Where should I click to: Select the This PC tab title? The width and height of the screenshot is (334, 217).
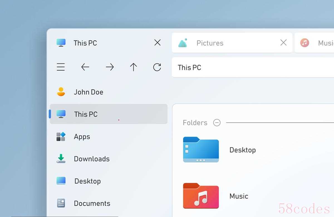(x=85, y=43)
